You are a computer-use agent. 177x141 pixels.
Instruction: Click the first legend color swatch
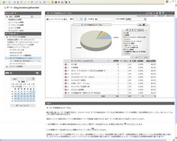click(124, 33)
